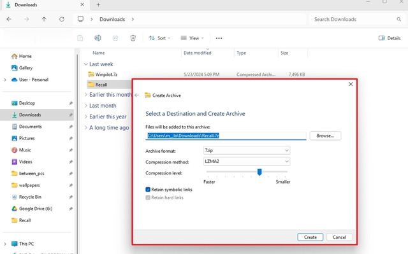Close the Create Archive dialog
Viewport: 408px width, 254px height.
point(351,84)
